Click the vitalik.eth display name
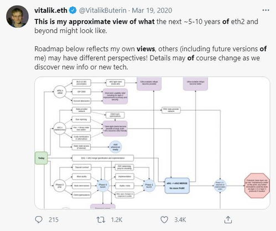Image resolution: width=276 pixels, height=231 pixels. tap(51, 10)
